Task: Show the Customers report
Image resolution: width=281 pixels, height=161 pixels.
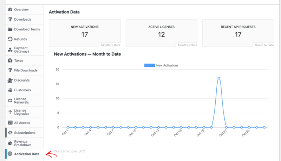Action: [x=25, y=90]
